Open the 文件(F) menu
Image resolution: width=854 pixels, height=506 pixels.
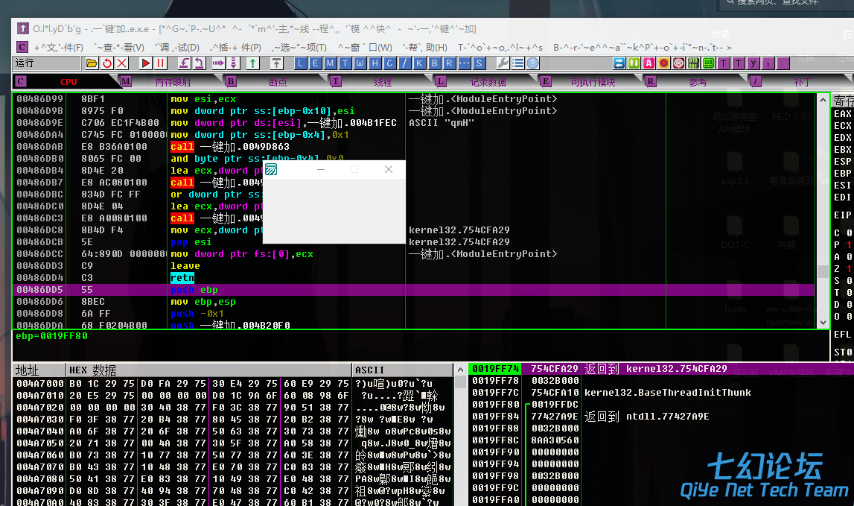click(59, 48)
